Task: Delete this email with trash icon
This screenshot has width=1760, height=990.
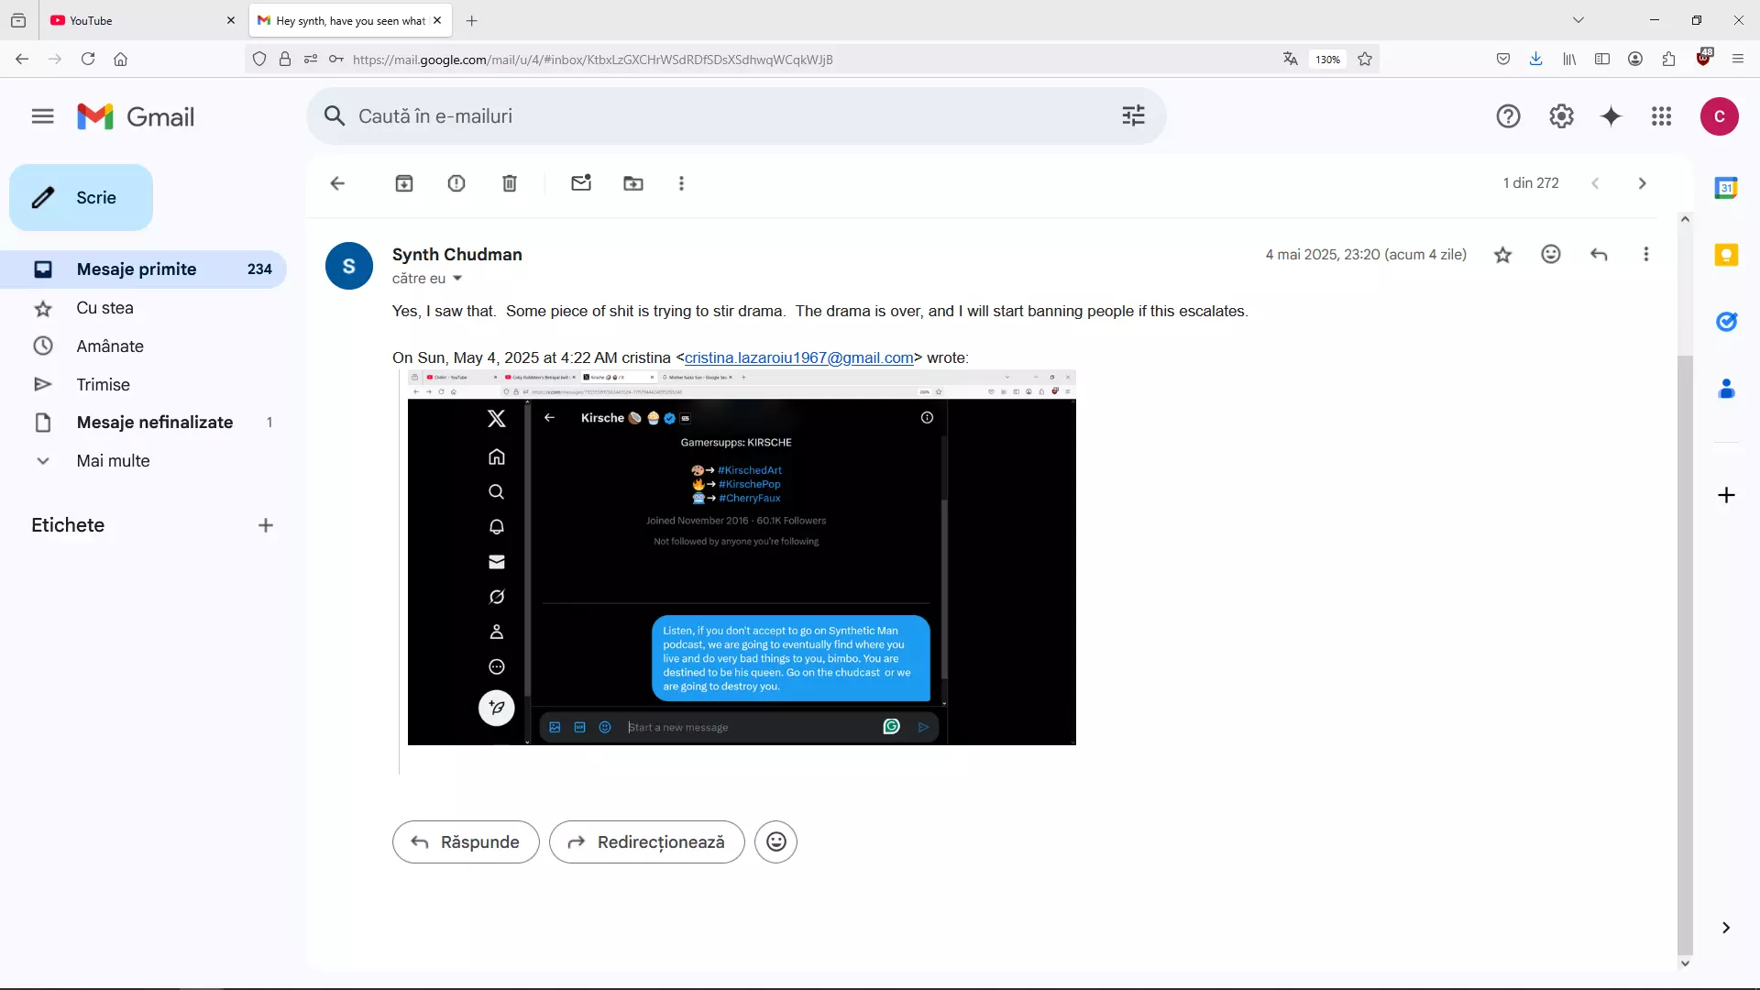Action: [510, 183]
